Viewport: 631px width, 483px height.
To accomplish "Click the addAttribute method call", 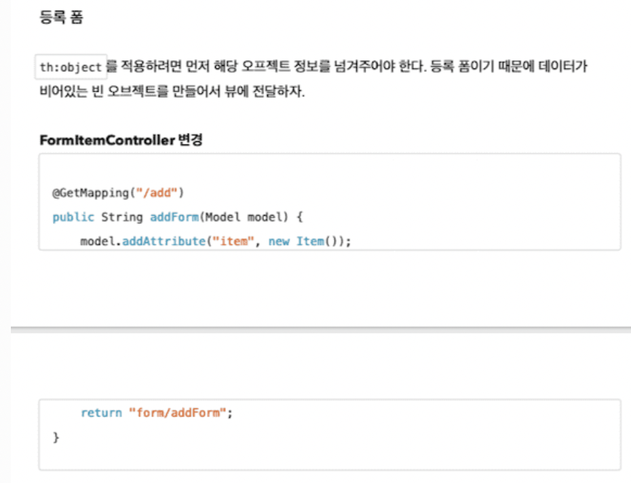I will point(164,241).
